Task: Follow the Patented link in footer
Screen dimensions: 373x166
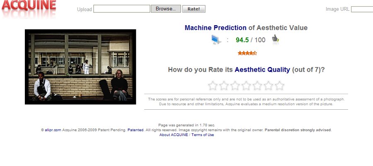Action: (x=136, y=130)
